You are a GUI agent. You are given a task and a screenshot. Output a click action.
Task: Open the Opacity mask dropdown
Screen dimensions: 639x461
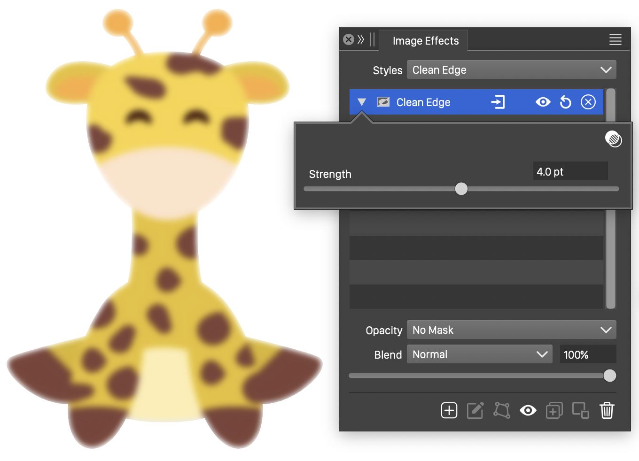(511, 330)
